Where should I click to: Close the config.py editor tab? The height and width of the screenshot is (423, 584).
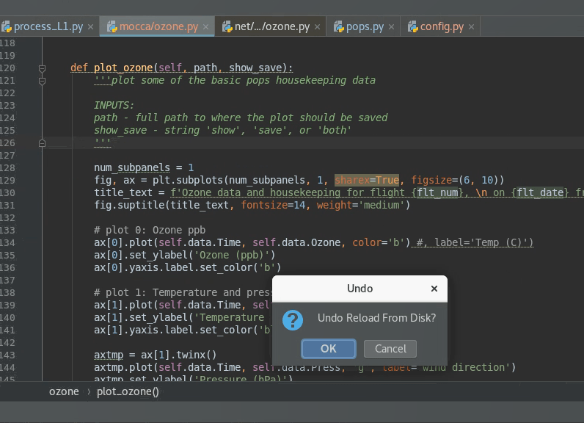[x=471, y=27]
